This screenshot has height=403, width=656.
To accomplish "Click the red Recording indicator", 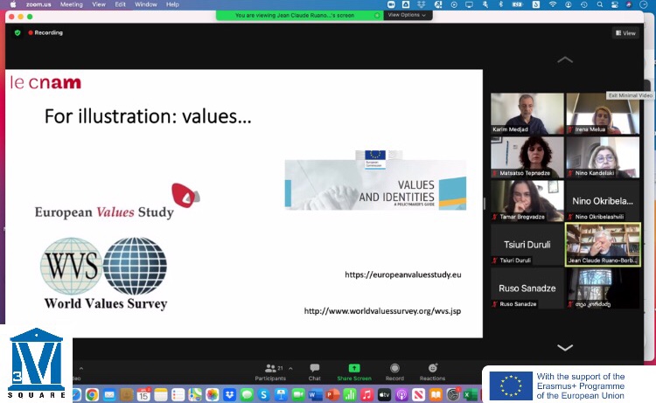I will pyautogui.click(x=45, y=32).
